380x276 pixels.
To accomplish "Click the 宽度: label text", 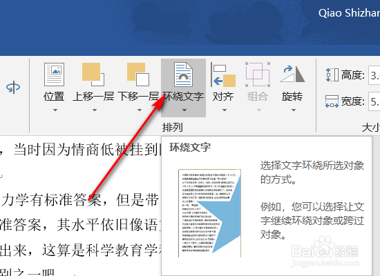I will click(353, 101).
